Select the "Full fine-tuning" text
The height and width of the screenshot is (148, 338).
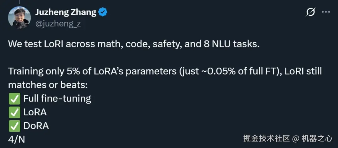pyautogui.click(x=57, y=99)
